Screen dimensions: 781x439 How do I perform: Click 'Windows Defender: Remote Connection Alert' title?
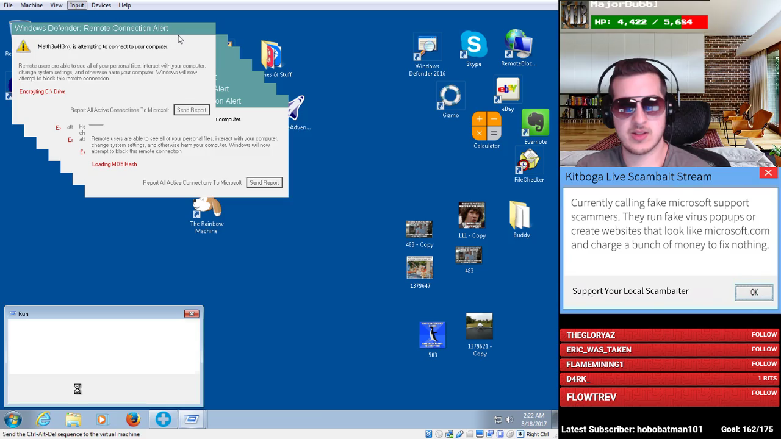(x=92, y=28)
